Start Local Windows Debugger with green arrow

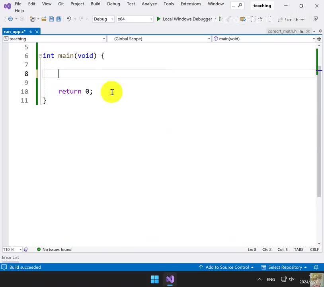[158, 19]
